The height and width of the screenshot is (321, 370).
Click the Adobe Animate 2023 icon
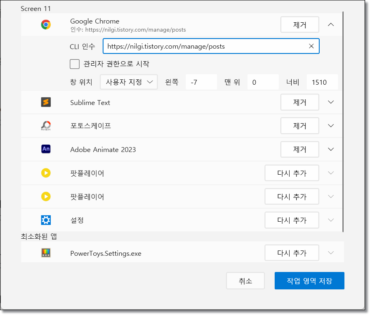coord(46,149)
